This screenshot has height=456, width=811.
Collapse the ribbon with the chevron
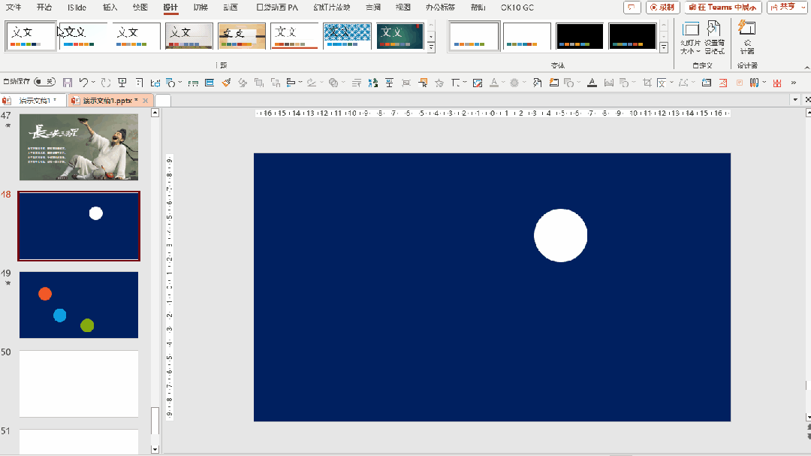point(806,68)
